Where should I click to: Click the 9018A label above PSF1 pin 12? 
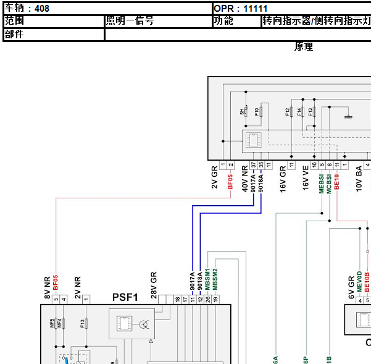[x=199, y=281]
